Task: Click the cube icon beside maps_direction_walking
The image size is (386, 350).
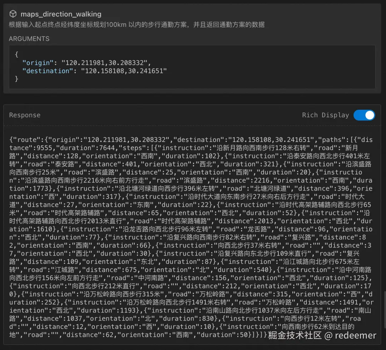Action: (13, 14)
